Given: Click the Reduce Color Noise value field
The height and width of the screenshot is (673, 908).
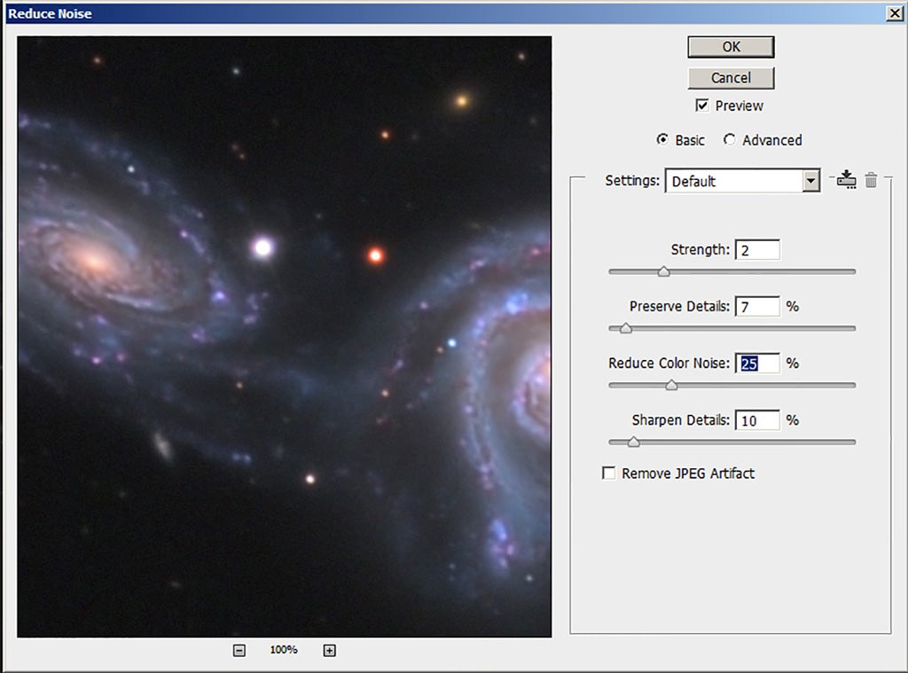Looking at the screenshot, I should point(757,364).
